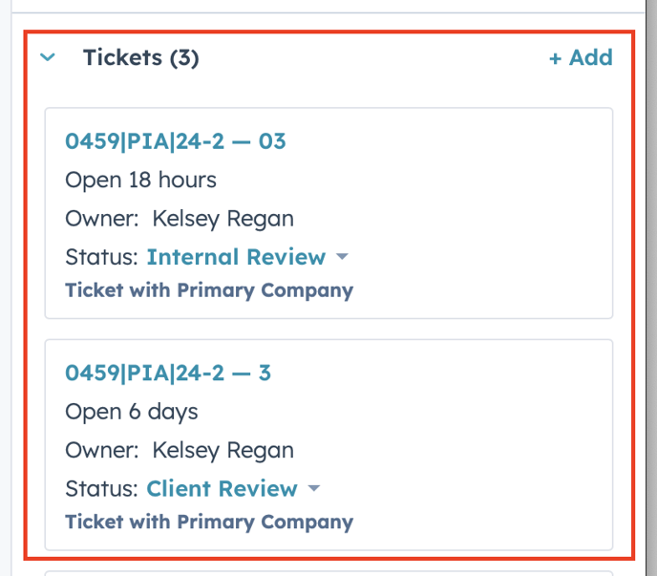This screenshot has height=576, width=657.
Task: Click owner Kelsey Regan on the 6-day ticket
Action: pos(223,450)
